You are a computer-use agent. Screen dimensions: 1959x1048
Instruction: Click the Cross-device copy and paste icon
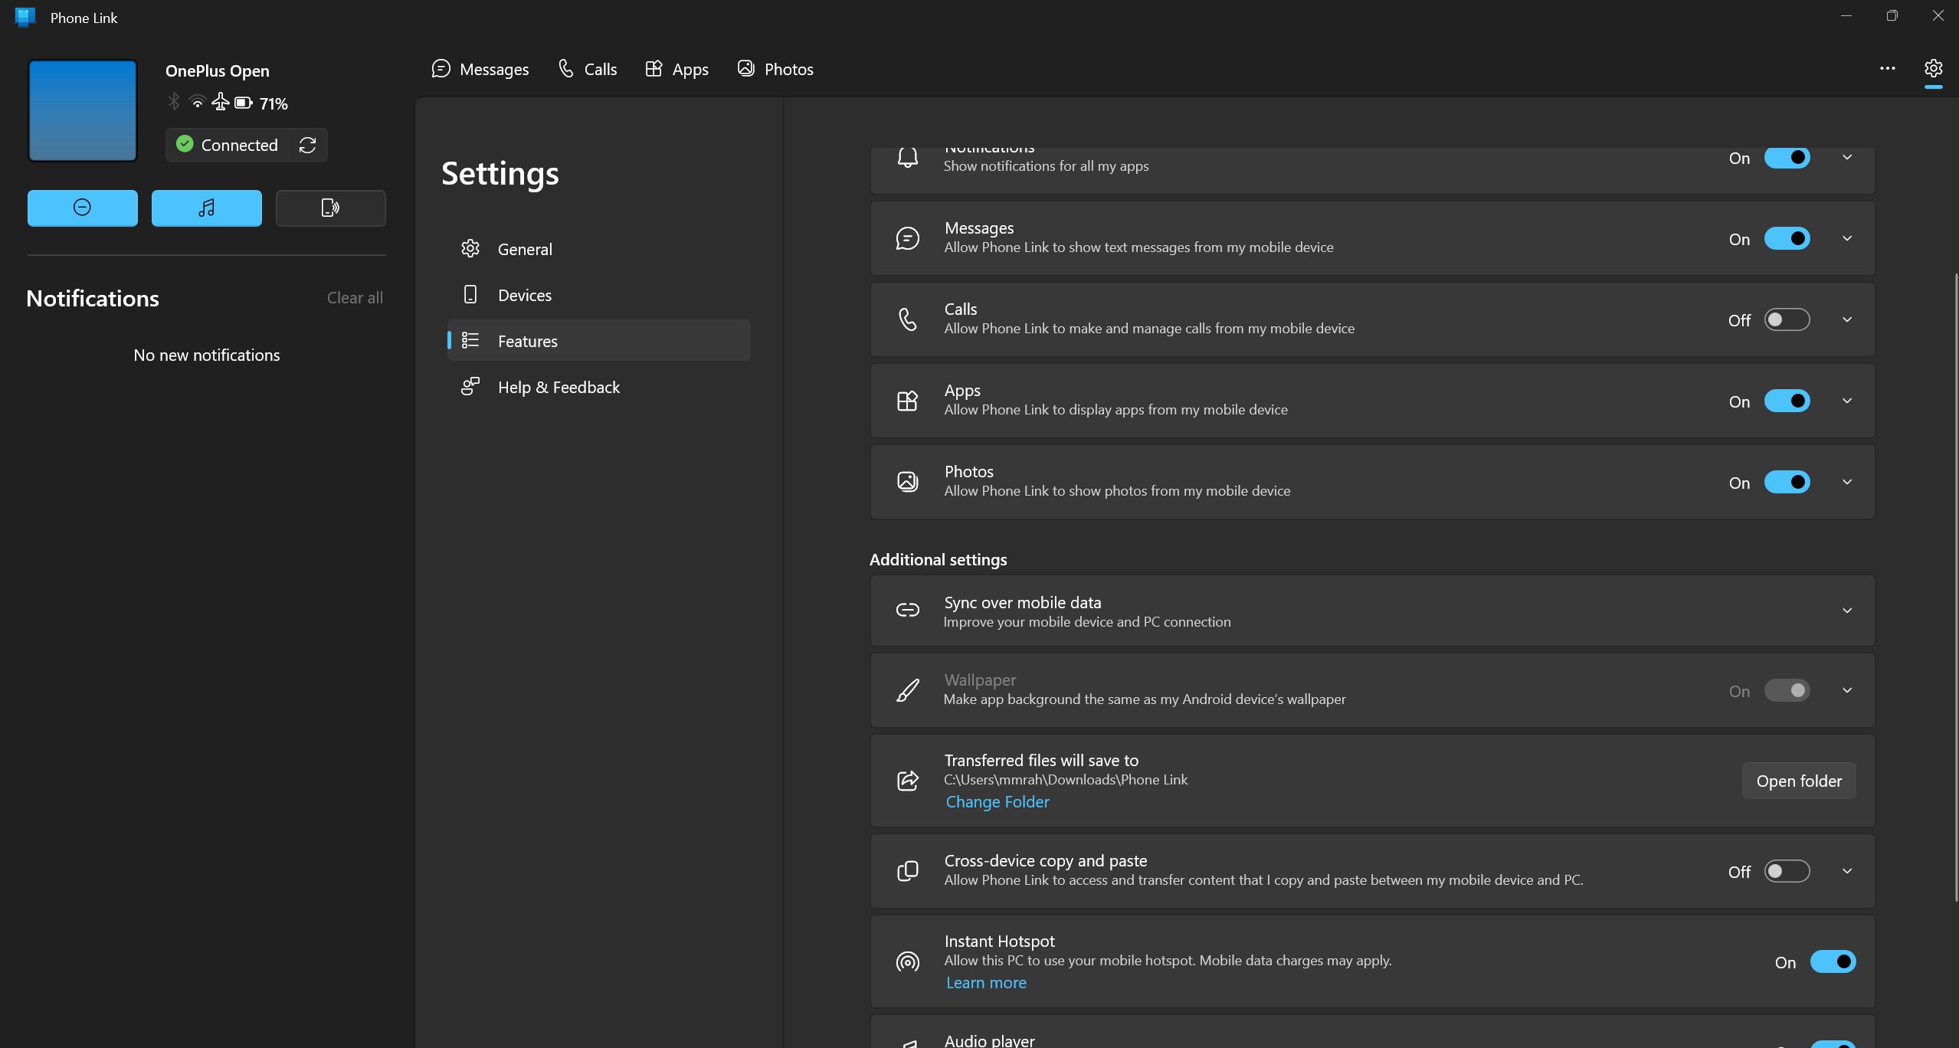click(x=907, y=870)
